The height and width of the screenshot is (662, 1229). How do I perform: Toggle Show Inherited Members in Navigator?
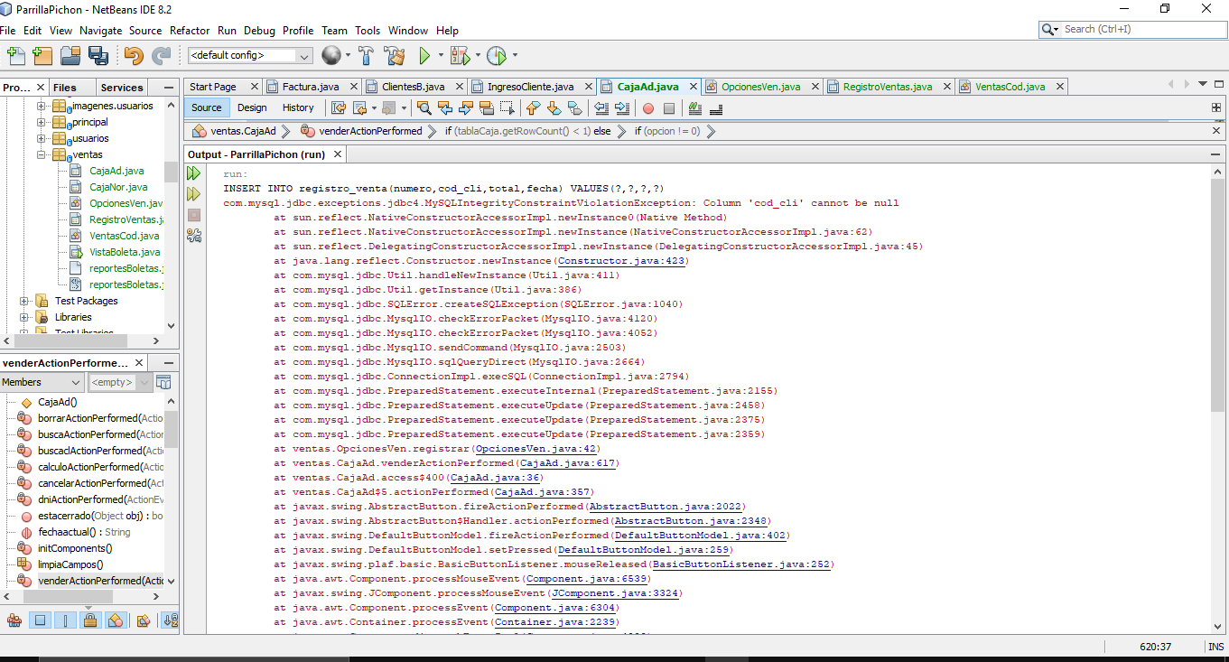[x=14, y=620]
